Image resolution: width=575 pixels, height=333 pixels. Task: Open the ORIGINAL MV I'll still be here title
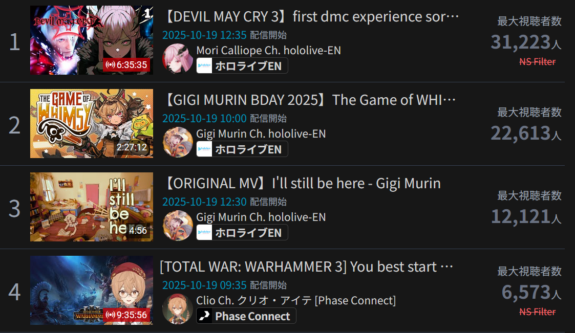(x=302, y=184)
